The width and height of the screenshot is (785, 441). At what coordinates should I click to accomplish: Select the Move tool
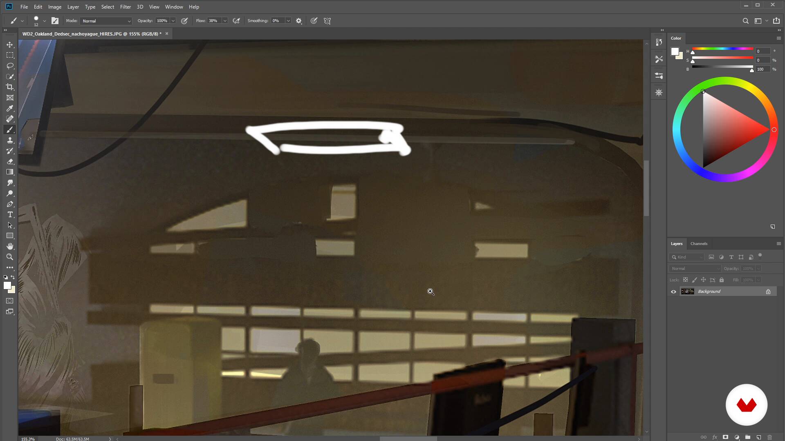10,45
